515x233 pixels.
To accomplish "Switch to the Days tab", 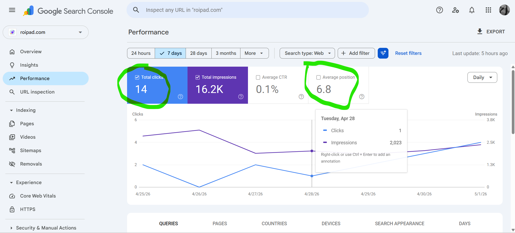I will coord(465,224).
